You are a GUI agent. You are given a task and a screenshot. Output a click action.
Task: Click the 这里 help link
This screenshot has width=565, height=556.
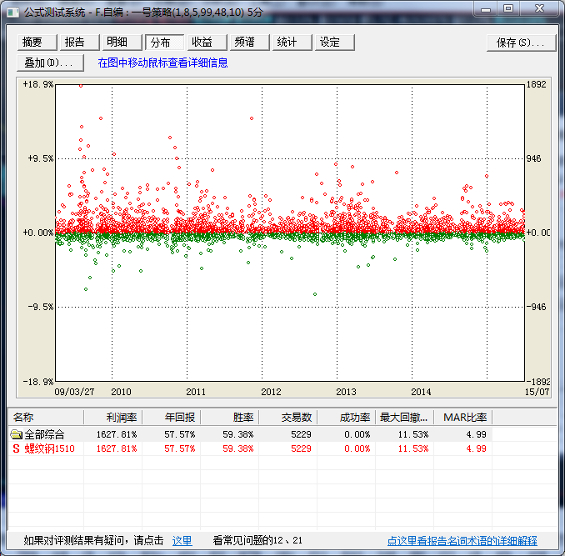(x=182, y=541)
